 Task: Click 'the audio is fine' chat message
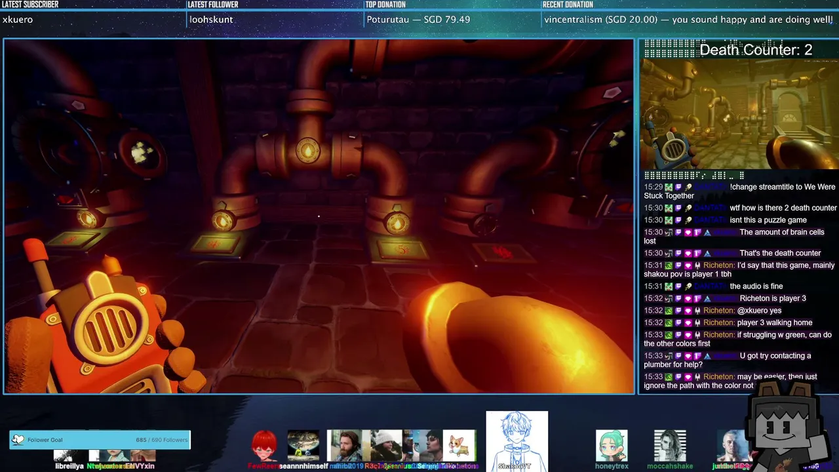point(756,286)
